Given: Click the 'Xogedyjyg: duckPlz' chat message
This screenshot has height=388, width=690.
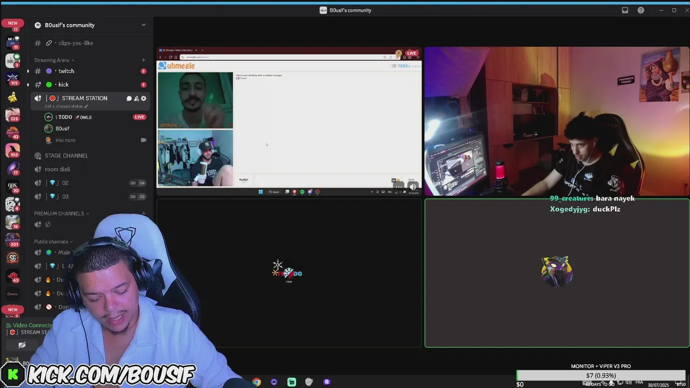Looking at the screenshot, I should [x=585, y=209].
